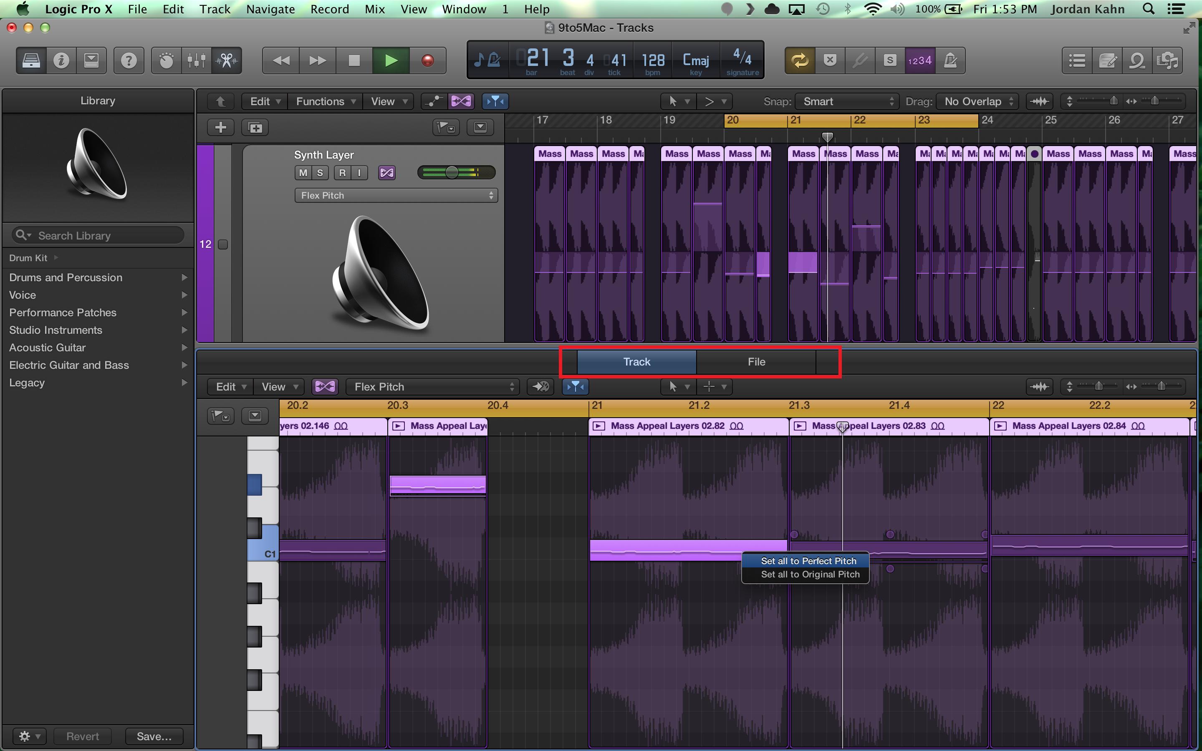Open the Mixer with sliders icon
This screenshot has height=751, width=1202.
pos(196,60)
